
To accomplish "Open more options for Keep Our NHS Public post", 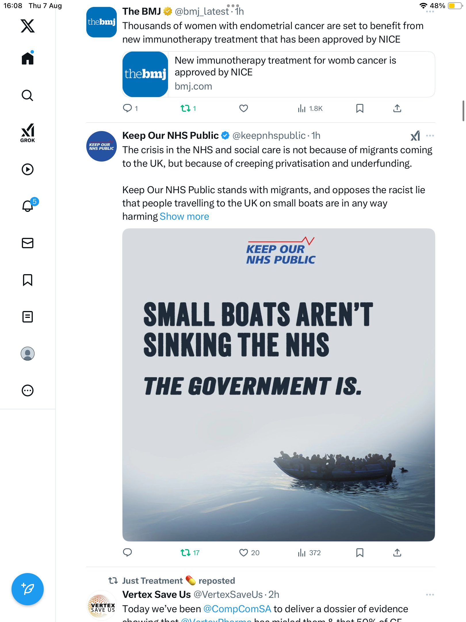I will point(430,136).
